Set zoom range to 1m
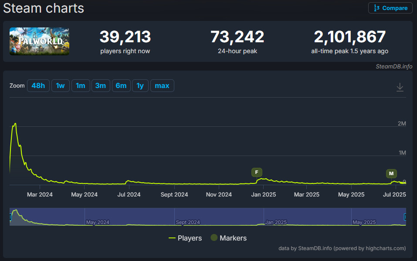This screenshot has width=417, height=261. tap(81, 86)
